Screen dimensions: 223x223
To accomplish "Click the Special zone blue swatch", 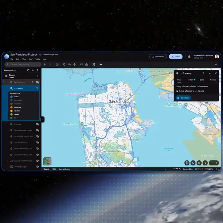I will [x=11, y=97].
